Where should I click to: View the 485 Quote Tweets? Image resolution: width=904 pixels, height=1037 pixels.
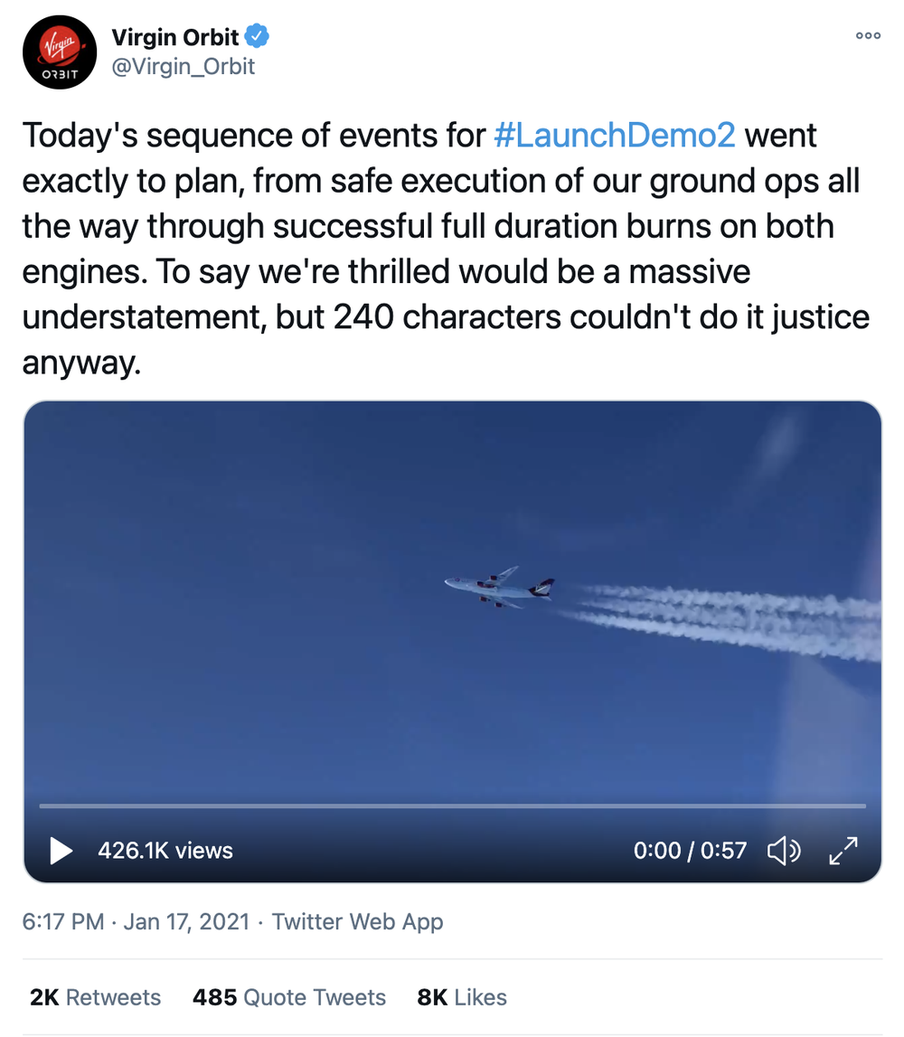coord(288,997)
